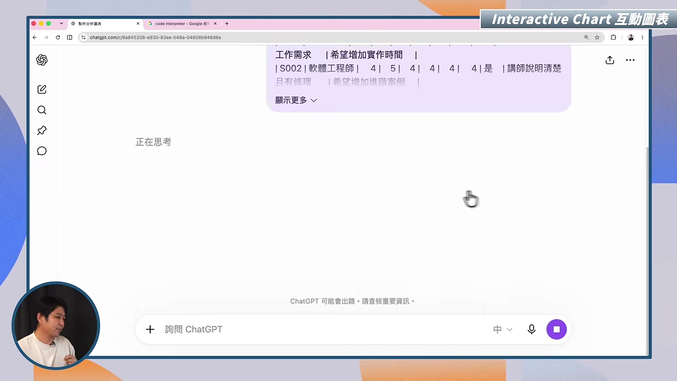The image size is (677, 381).
Task: Close the code interpreter Google tab
Action: [215, 24]
